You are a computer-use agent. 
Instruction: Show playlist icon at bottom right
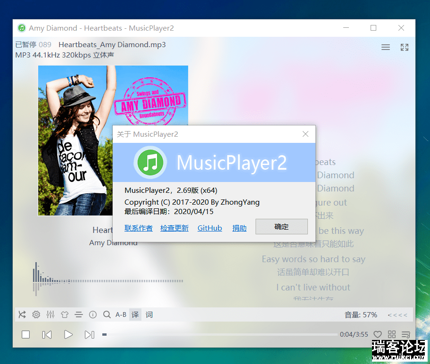pos(406,334)
